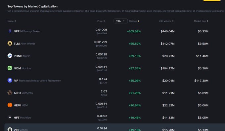The image size is (225, 131).
Task: Click the HFT Hashflow logo icon
Action: pyautogui.click(x=10, y=117)
